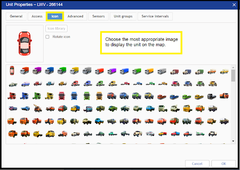The image size is (240, 170).
Task: Open the Icon library button
Action: (x=56, y=28)
